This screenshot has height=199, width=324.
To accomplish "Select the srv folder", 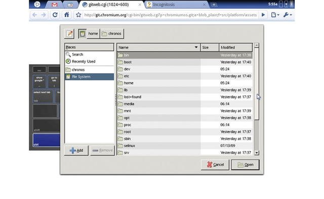I will [185, 153].
